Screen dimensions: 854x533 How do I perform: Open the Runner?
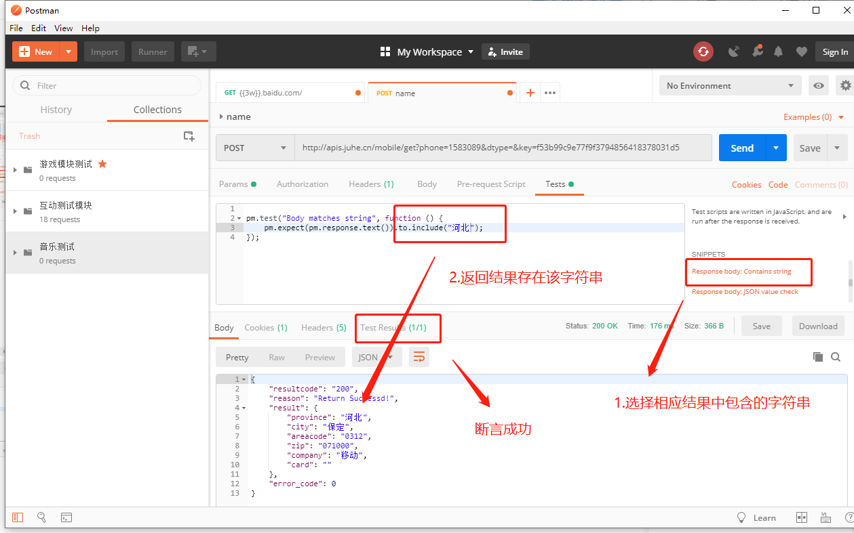tap(153, 51)
